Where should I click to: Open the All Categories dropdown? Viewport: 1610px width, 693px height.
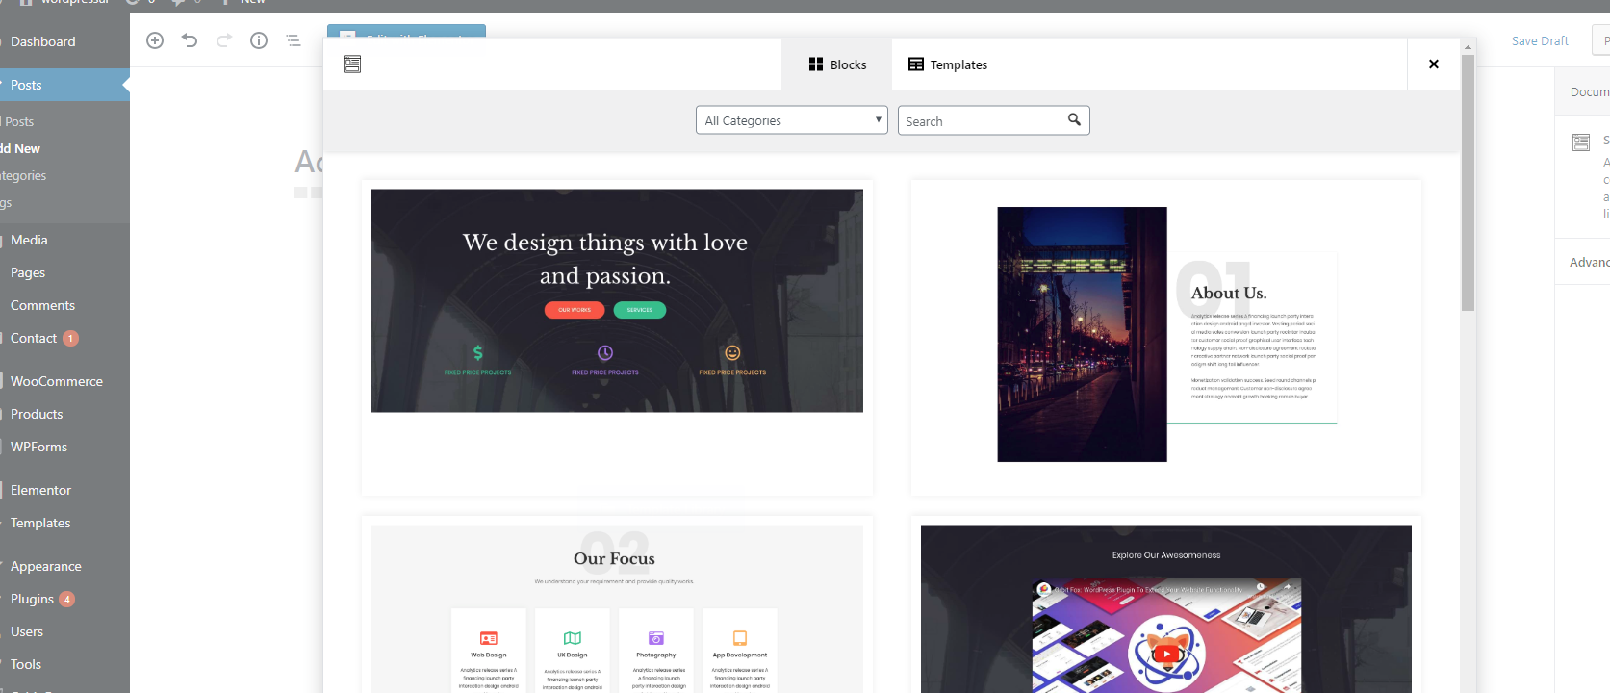point(792,120)
